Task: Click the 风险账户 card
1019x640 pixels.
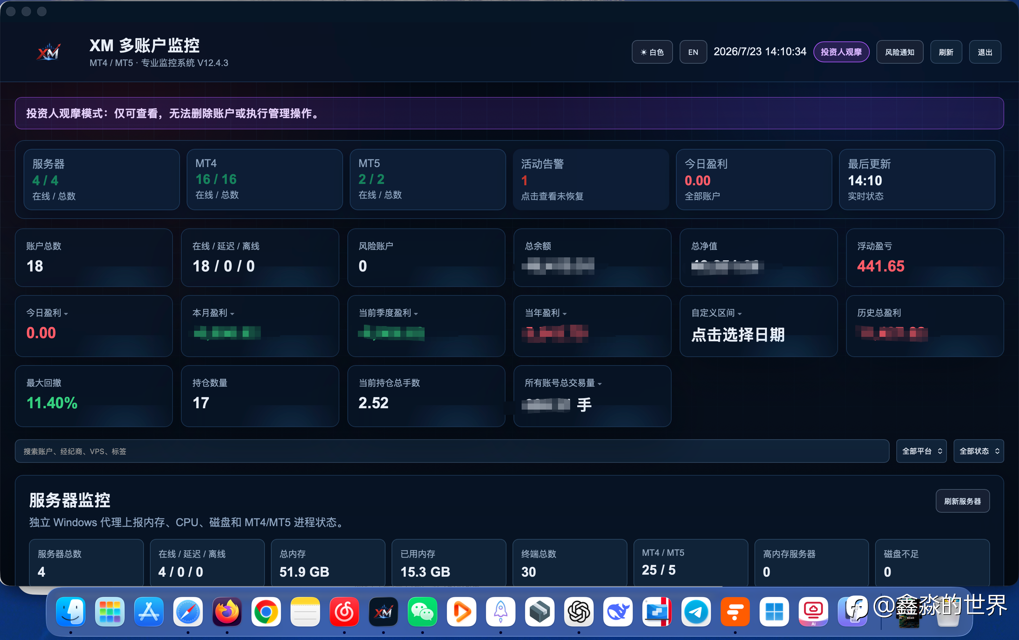Action: tap(426, 258)
